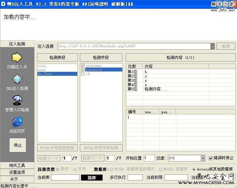Select the 第4位 result row

[181, 85]
